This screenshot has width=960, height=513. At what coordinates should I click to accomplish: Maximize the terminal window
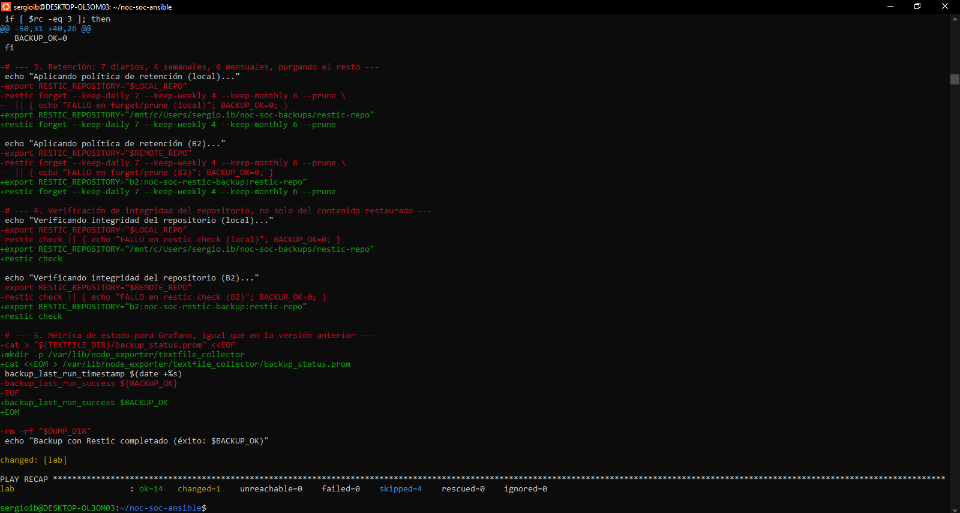click(x=917, y=7)
